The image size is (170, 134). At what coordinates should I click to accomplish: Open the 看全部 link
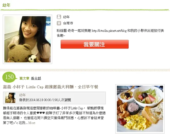click(36, 78)
